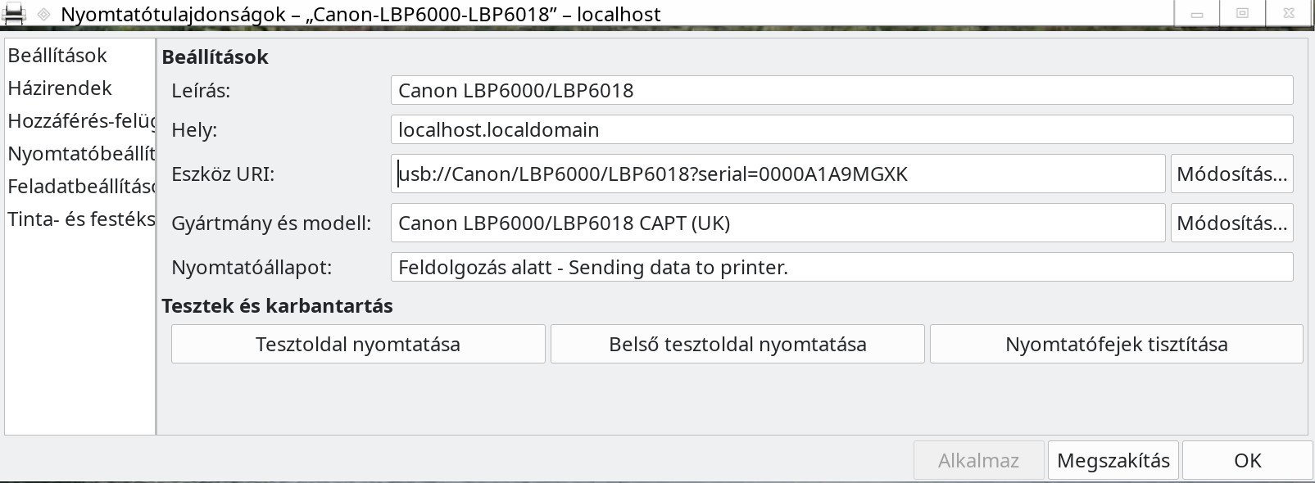Open the Hozzáférés-felügyelet sidebar entry
1315x483 pixels.
(x=80, y=121)
